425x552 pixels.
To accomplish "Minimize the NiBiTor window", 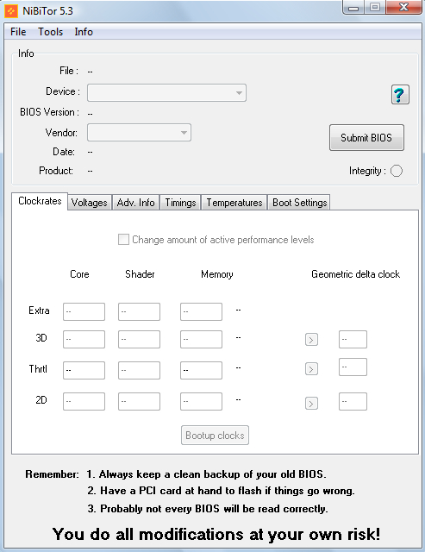I will [353, 7].
